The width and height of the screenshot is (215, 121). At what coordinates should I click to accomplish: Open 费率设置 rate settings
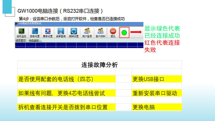(48, 33)
